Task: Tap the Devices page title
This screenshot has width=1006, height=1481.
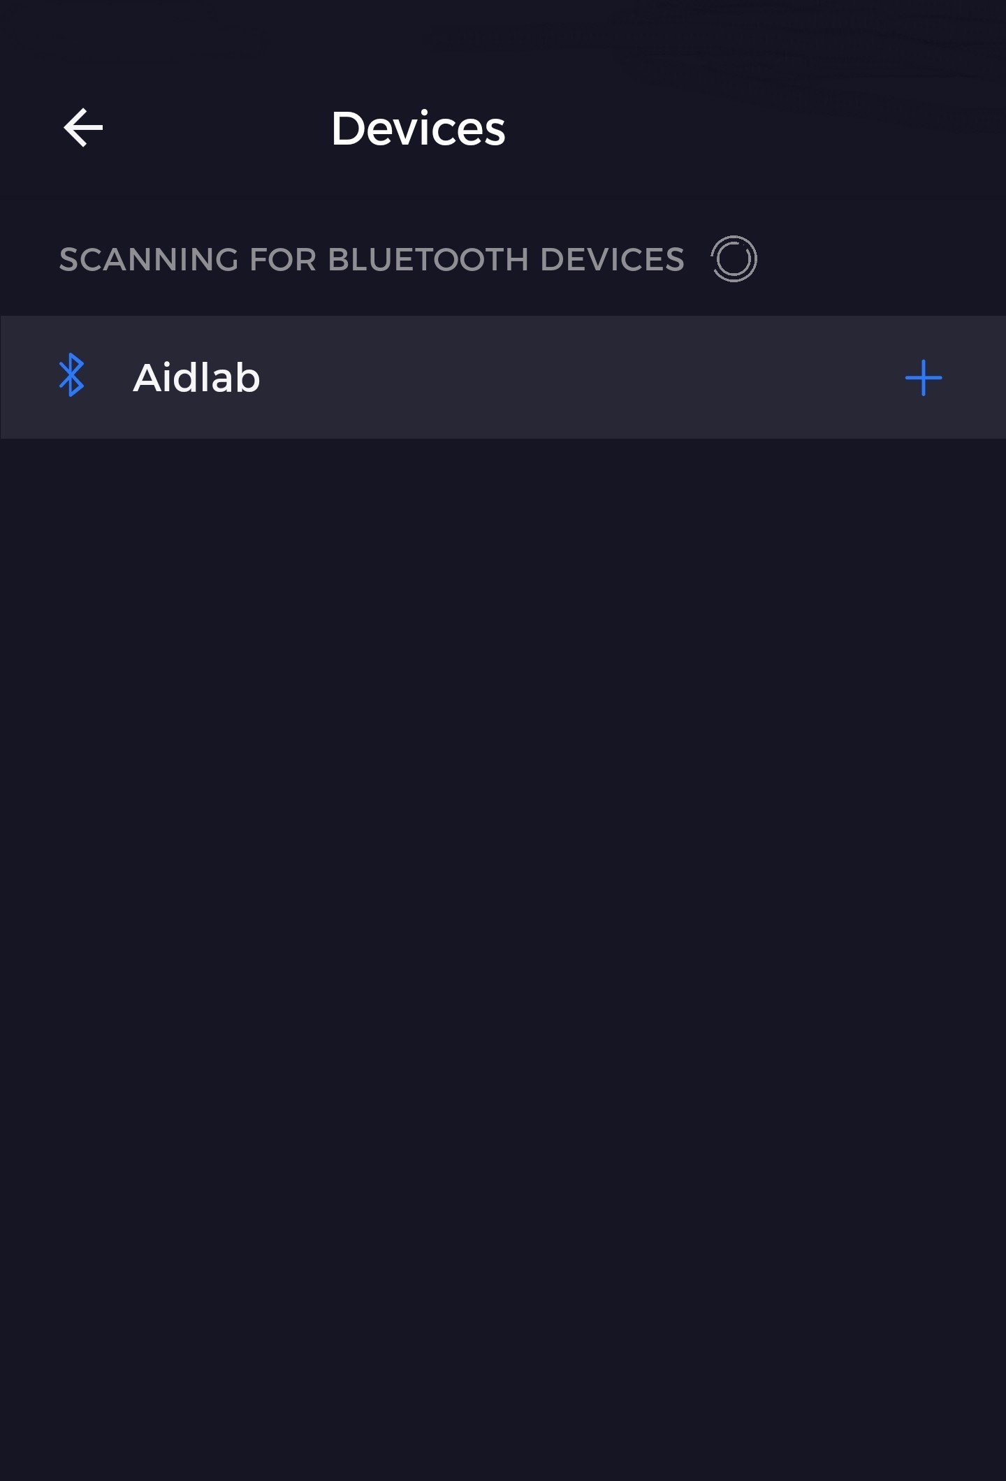Action: click(x=418, y=129)
